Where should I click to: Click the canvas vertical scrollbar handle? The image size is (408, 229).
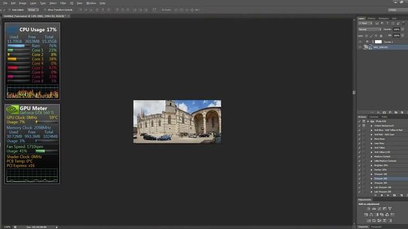(x=354, y=92)
